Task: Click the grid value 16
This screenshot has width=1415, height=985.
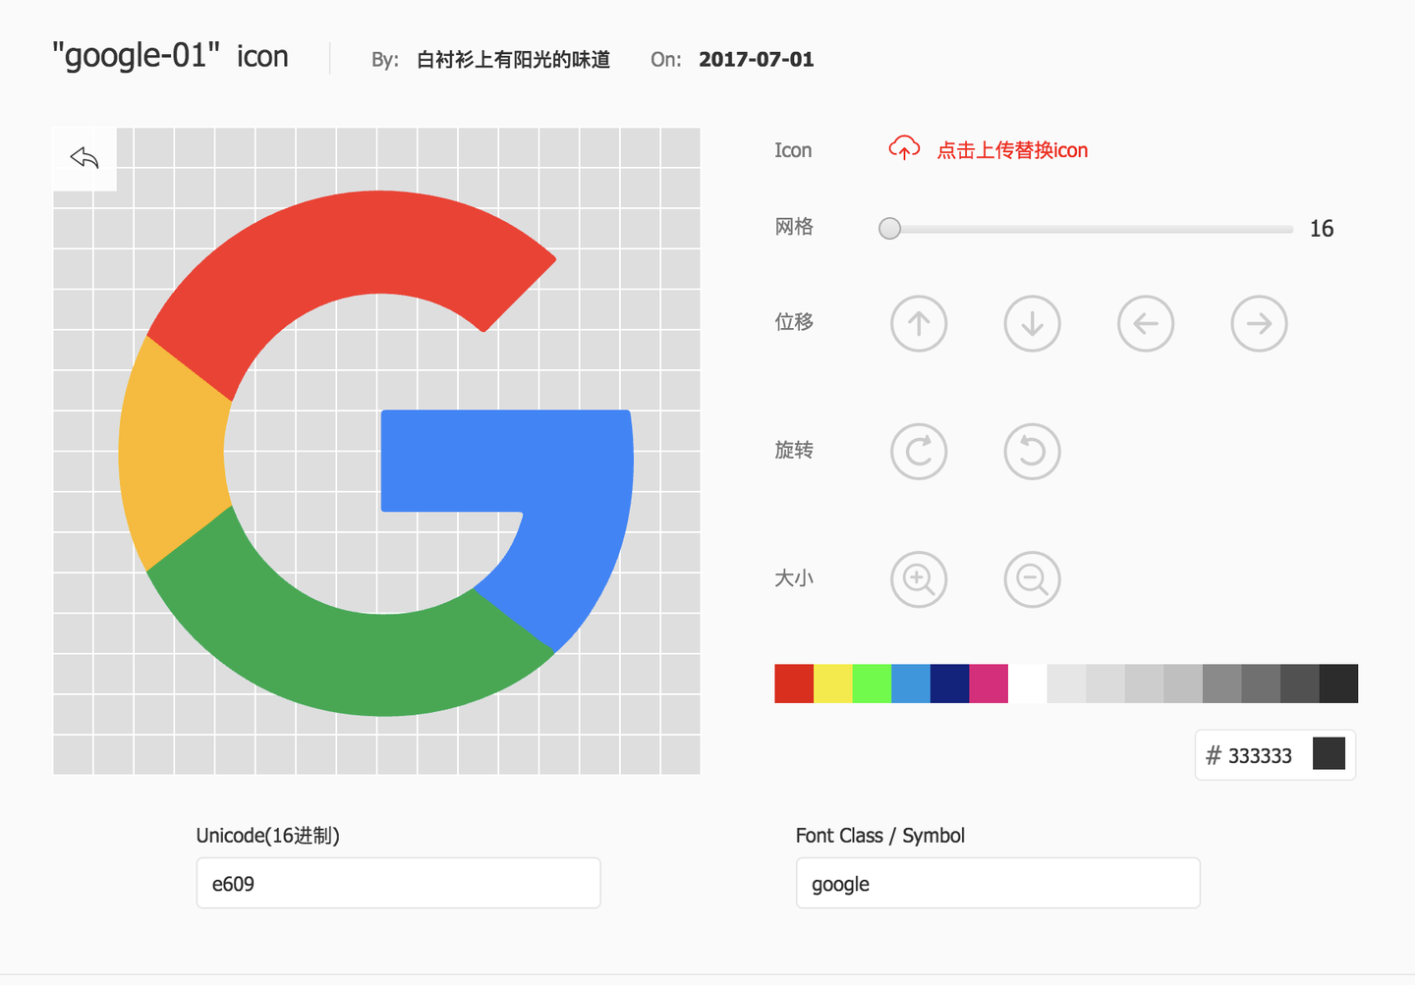Action: tap(1322, 229)
